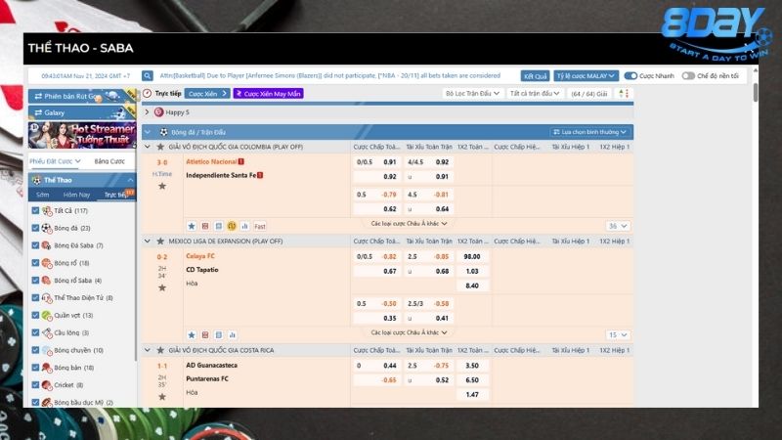Select the Sớm tab
The image size is (782, 440).
(x=43, y=195)
